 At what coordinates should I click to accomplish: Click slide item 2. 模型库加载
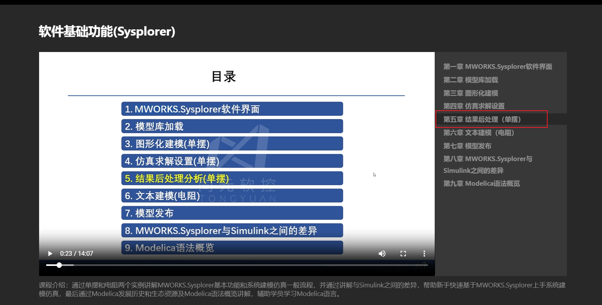232,126
